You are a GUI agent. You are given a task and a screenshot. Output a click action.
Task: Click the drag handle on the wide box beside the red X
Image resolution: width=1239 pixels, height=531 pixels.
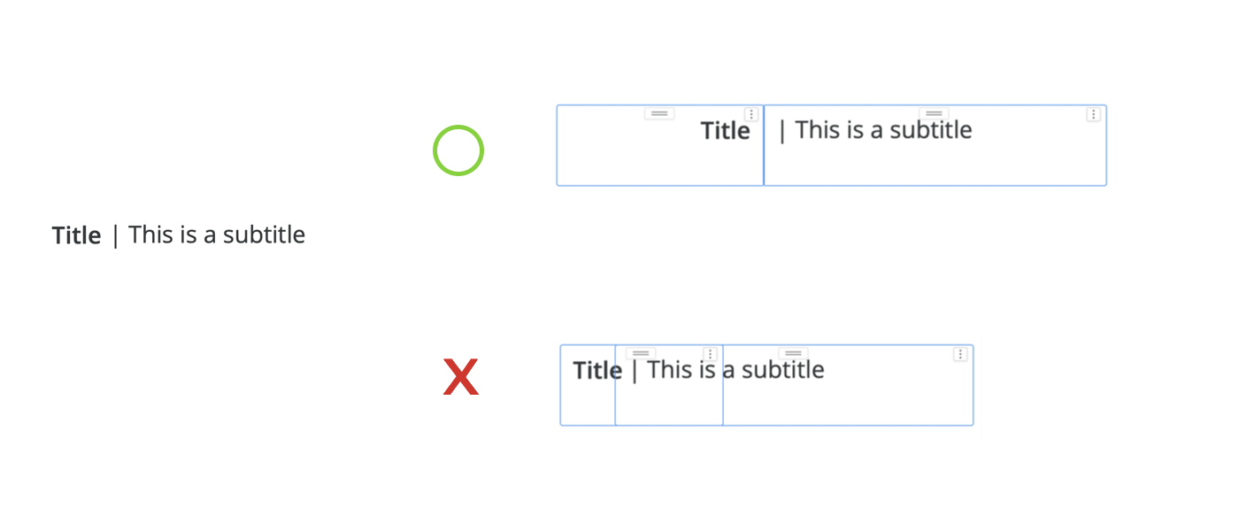click(x=793, y=353)
